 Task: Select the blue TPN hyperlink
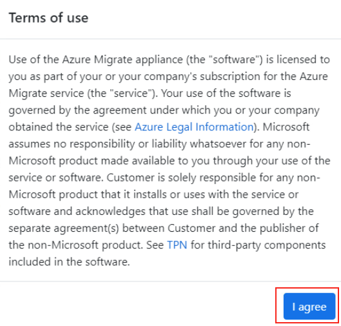tap(177, 245)
